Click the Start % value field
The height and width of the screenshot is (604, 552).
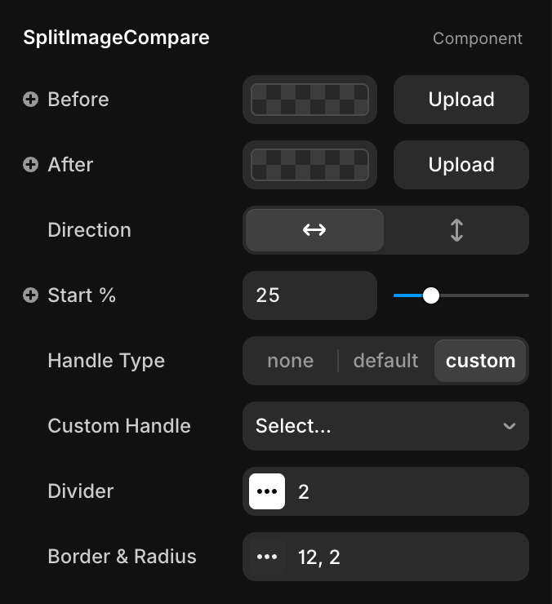pyautogui.click(x=310, y=295)
